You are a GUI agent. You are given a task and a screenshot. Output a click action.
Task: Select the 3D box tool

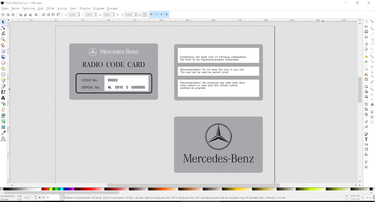click(x=3, y=57)
